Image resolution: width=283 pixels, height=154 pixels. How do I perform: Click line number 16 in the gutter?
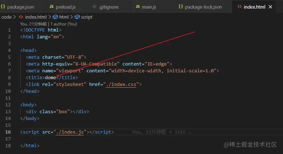[x=8, y=132]
